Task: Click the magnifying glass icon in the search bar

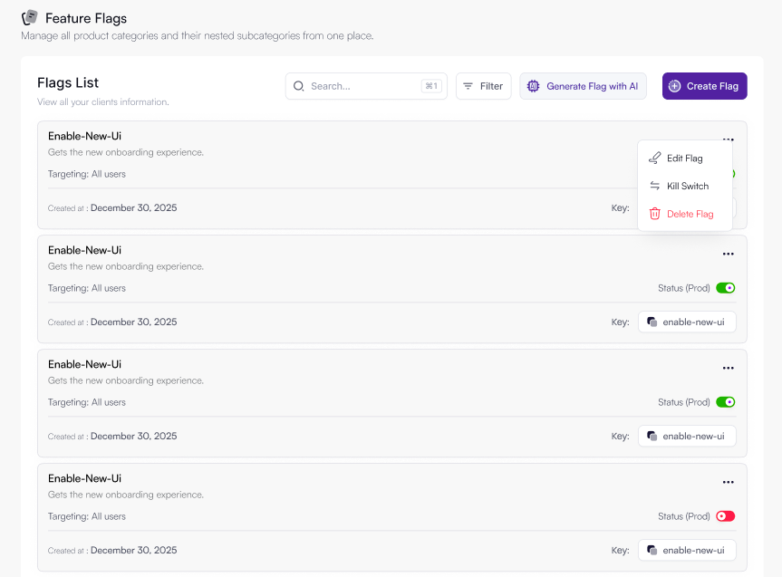Action: [x=299, y=86]
